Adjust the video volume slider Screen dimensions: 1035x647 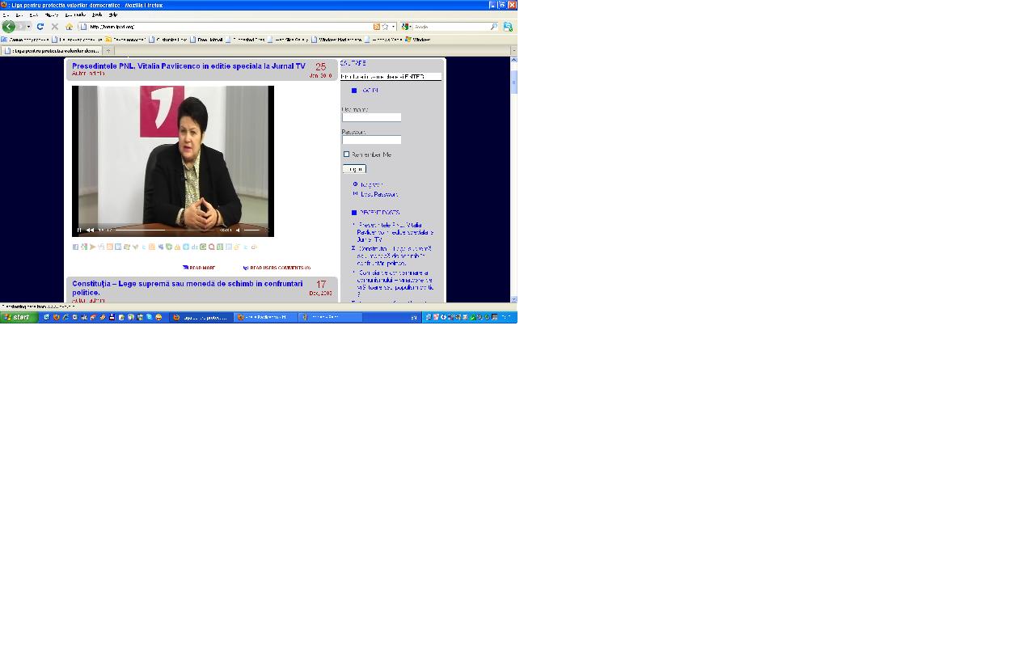point(252,230)
